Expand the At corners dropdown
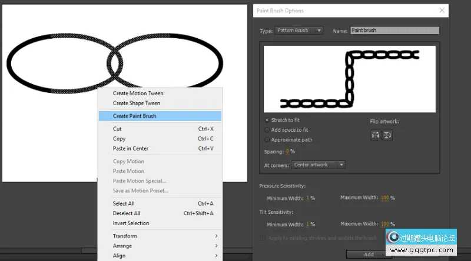Screen dimensions: 471x261 pos(318,165)
